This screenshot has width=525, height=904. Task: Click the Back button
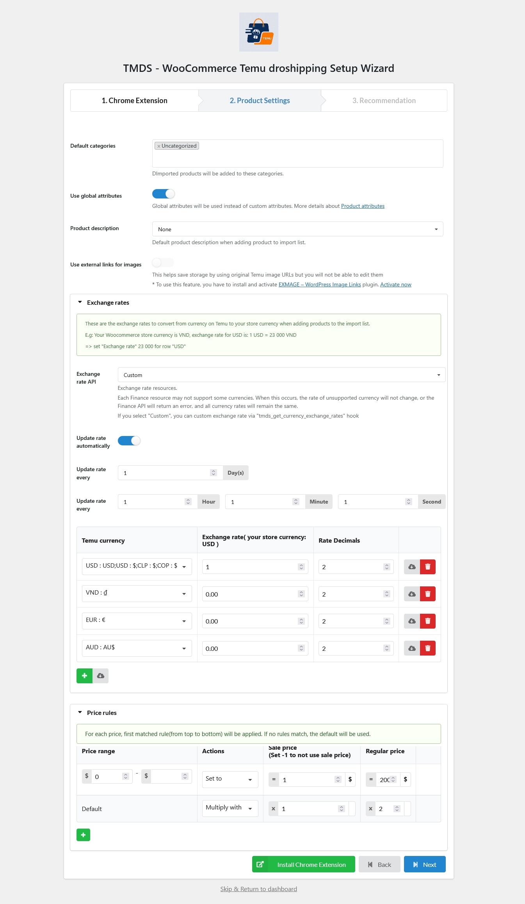click(380, 864)
